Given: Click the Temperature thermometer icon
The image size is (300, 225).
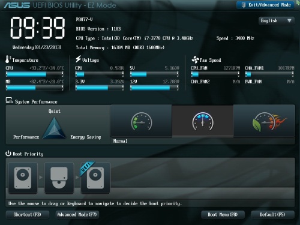Looking at the screenshot, I should coord(8,59).
